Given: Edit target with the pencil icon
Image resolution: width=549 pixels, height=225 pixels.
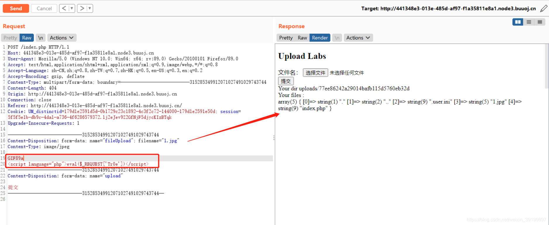Looking at the screenshot, I should (x=544, y=8).
